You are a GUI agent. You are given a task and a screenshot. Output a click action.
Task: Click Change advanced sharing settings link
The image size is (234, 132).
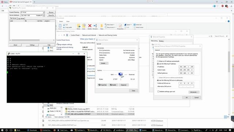tap(65, 48)
